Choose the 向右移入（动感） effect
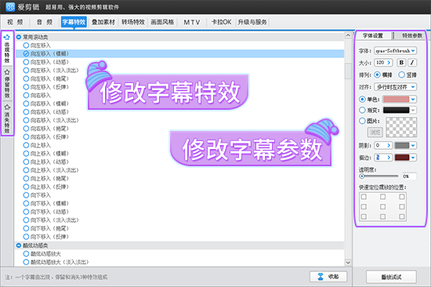Viewport: 431px width, 287px height. 46,111
